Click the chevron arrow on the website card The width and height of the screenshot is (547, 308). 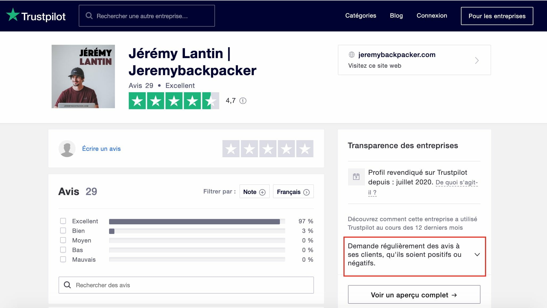coord(477,60)
